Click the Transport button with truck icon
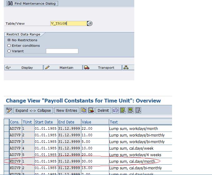Viewport: 212px width, 175px height. coord(102,67)
